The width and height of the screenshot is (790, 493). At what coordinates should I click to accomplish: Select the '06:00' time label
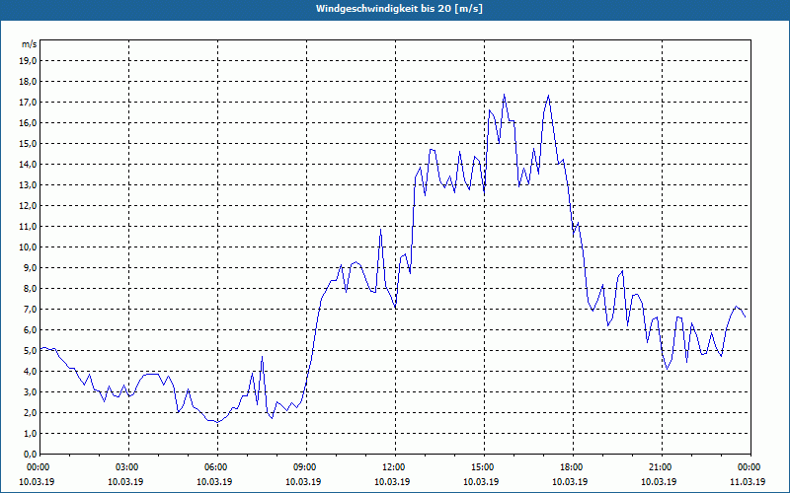point(217,467)
